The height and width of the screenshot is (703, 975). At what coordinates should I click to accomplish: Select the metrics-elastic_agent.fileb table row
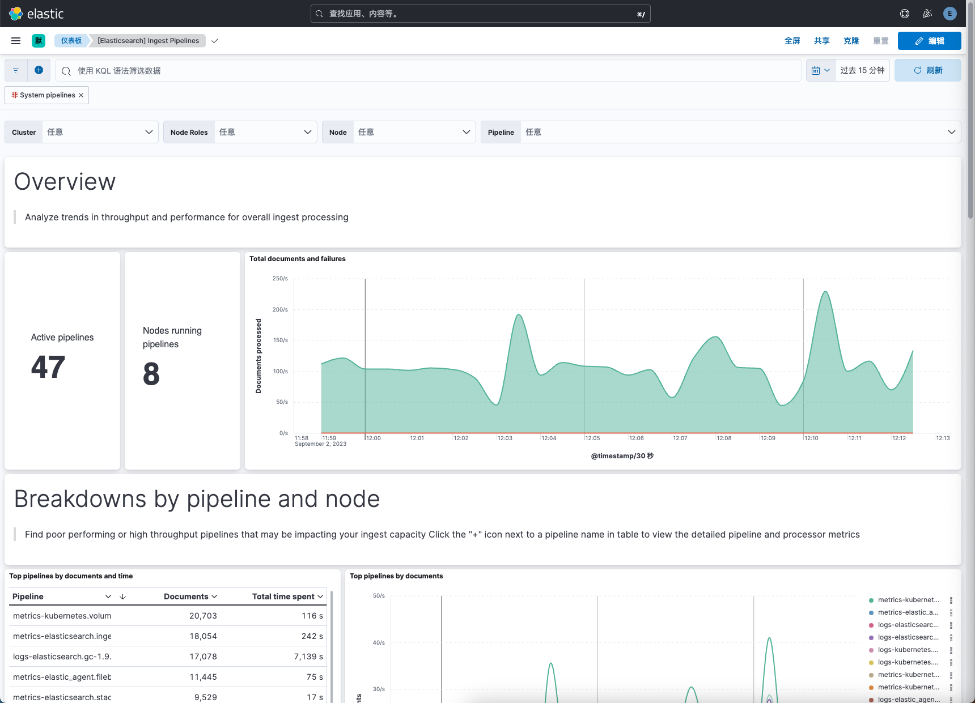click(x=168, y=677)
